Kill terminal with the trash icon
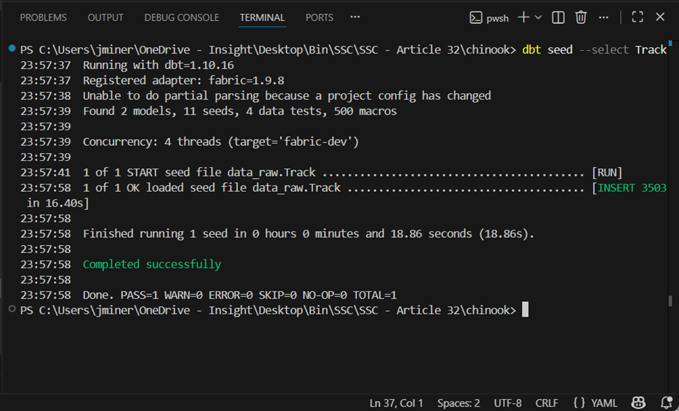The image size is (679, 411). (581, 17)
